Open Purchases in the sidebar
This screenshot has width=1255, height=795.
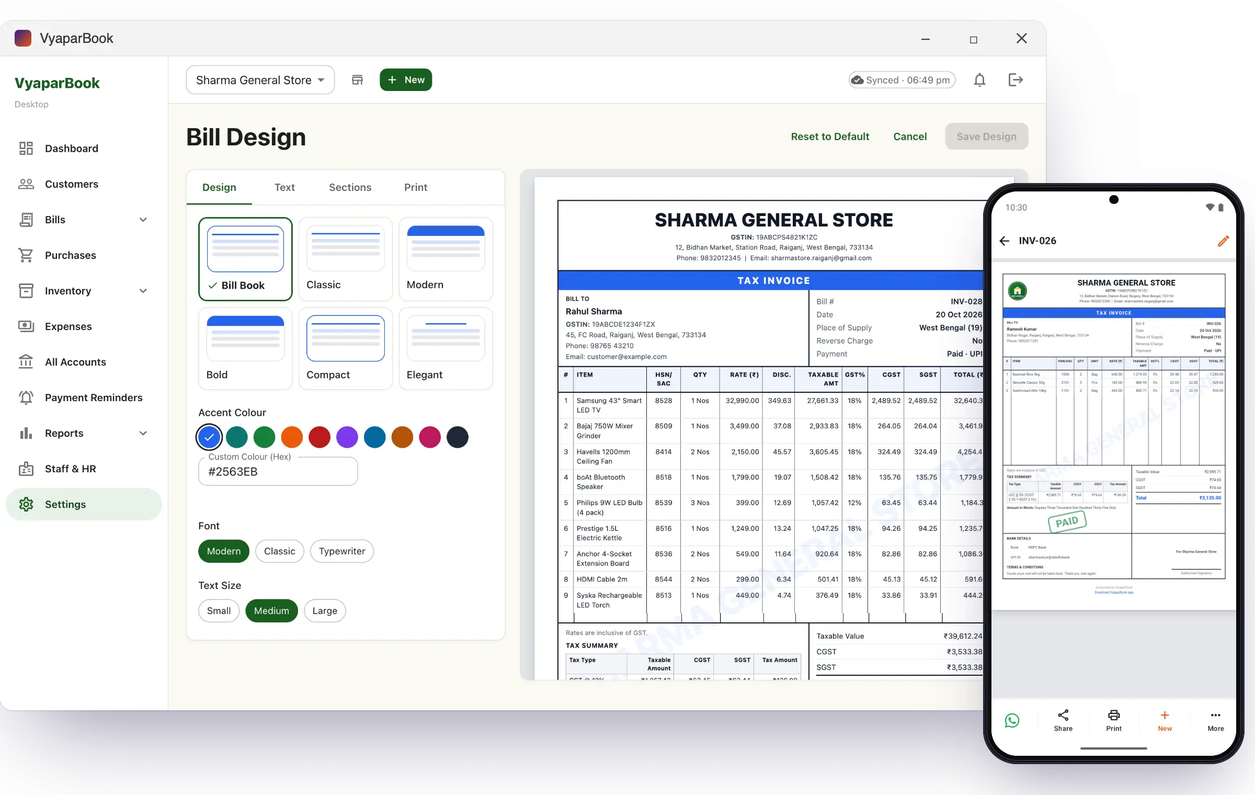click(x=84, y=255)
